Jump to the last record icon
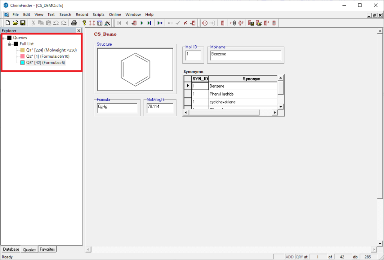This screenshot has height=260, width=384. coord(149,23)
